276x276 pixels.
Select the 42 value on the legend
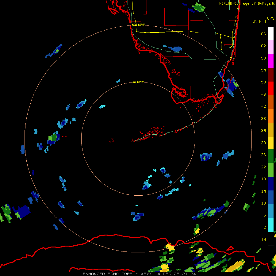tap(263, 106)
